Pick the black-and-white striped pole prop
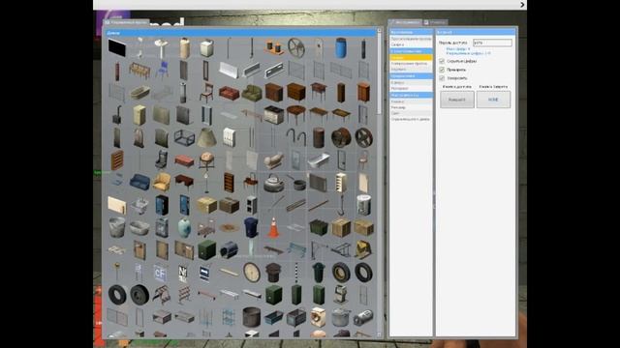 [x=296, y=273]
